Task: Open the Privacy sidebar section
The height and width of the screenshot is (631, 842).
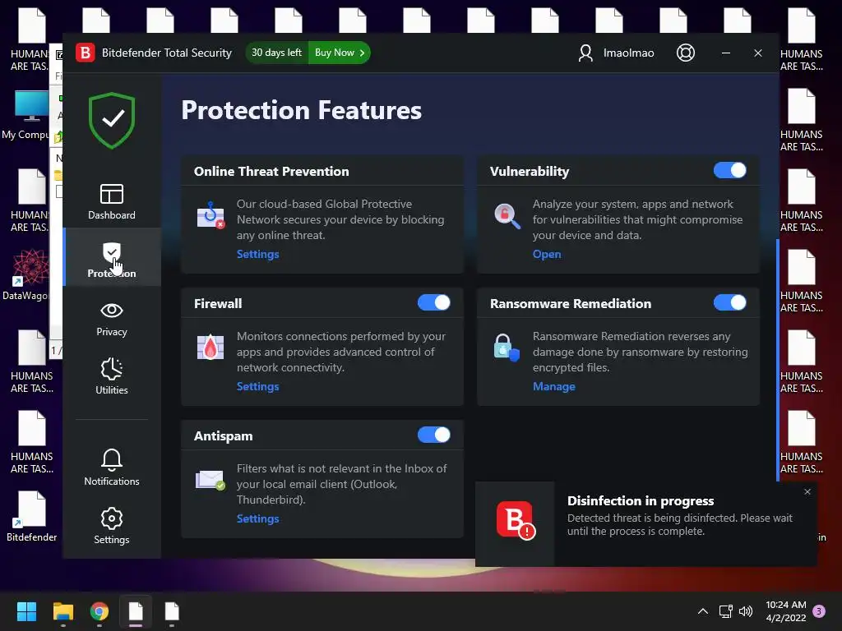Action: [112, 320]
